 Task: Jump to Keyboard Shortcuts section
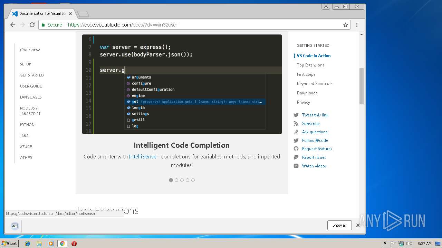[315, 84]
